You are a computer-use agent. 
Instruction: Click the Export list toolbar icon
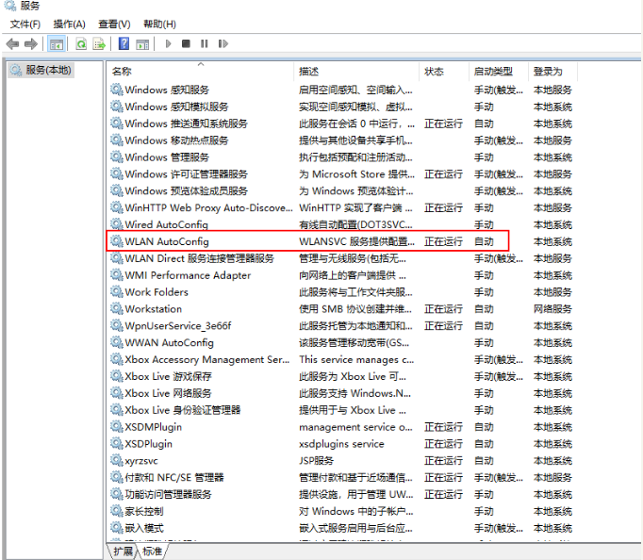99,43
